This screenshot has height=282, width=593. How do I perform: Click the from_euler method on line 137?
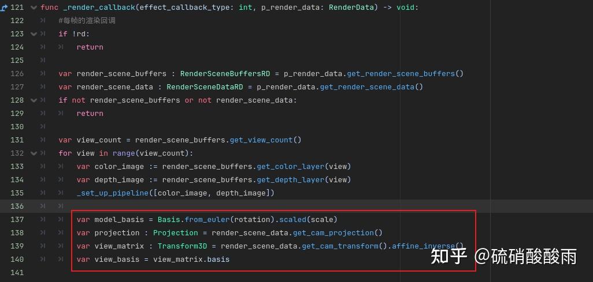point(207,219)
